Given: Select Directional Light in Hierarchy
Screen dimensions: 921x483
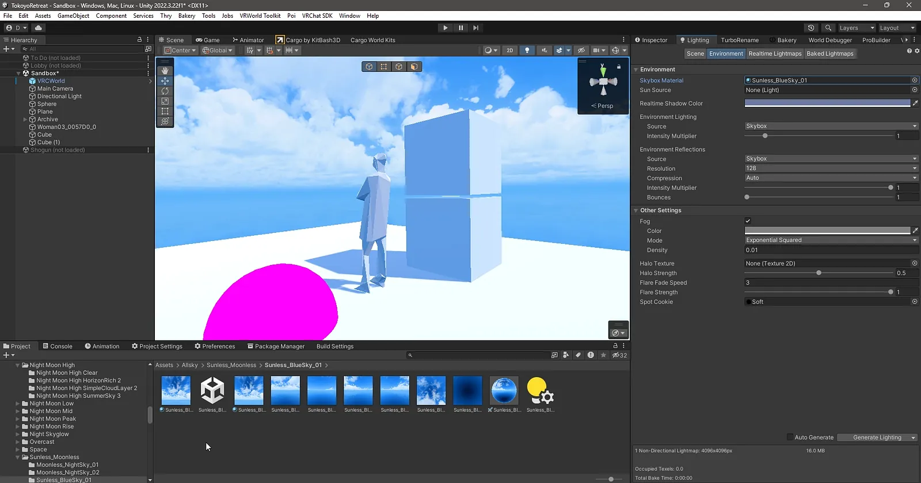Looking at the screenshot, I should 59,97.
